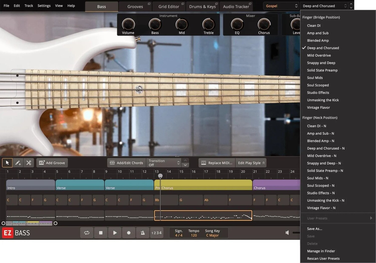Stop playback with the stop button
The height and width of the screenshot is (263, 376).
tap(101, 233)
